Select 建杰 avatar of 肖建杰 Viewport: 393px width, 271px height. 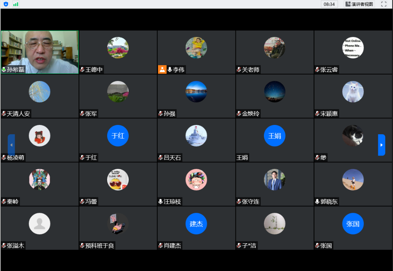click(196, 224)
